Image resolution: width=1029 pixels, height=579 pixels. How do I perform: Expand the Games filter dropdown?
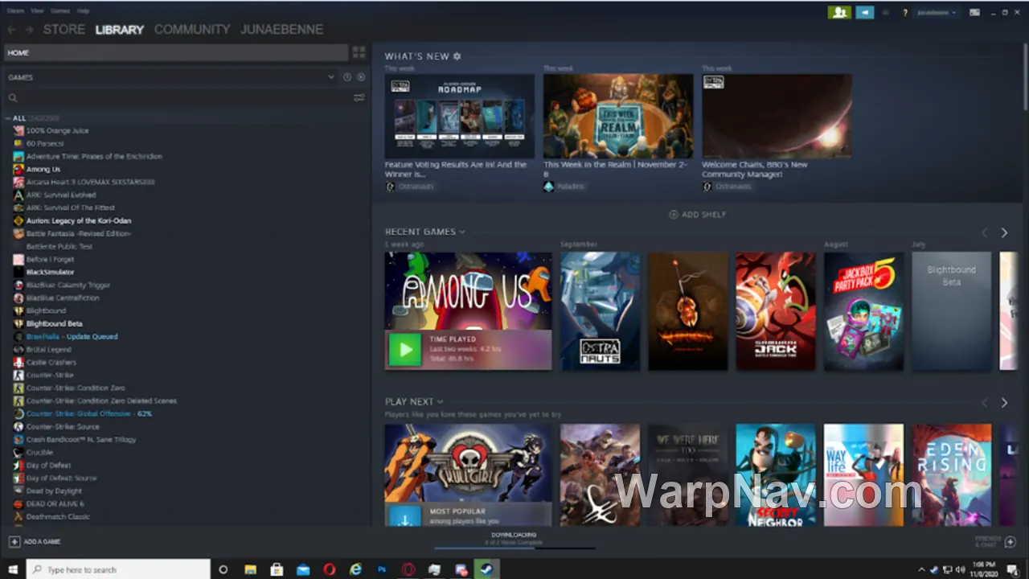(x=330, y=77)
